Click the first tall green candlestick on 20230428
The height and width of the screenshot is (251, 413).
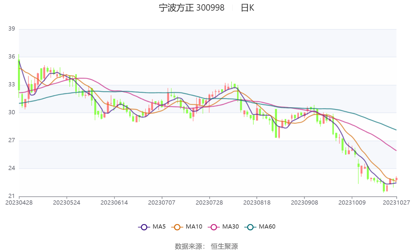tap(19, 75)
